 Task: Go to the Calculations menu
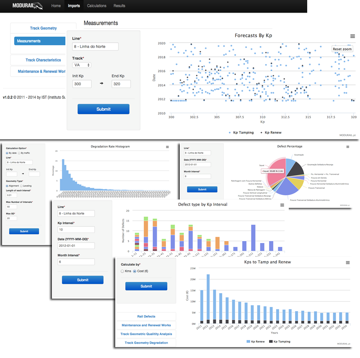(97, 6)
